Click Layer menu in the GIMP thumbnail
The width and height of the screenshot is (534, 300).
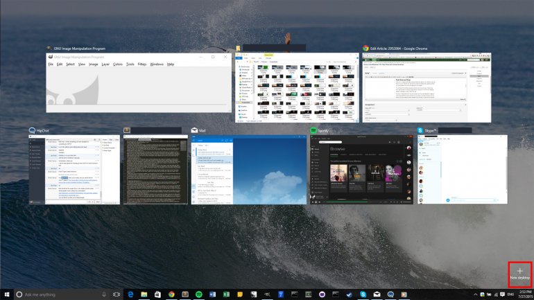point(105,64)
